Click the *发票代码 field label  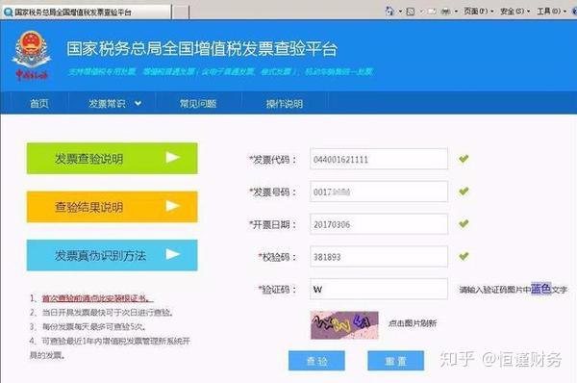tap(273, 160)
